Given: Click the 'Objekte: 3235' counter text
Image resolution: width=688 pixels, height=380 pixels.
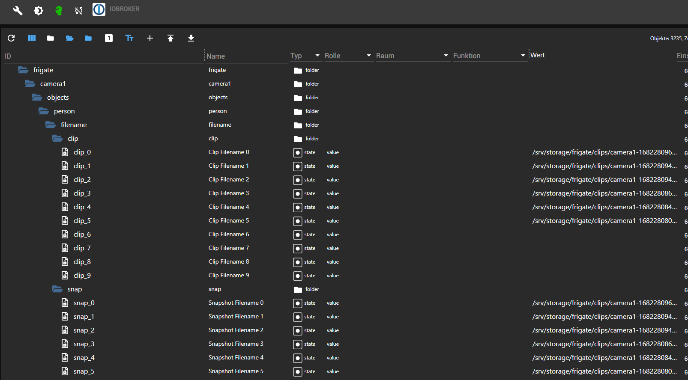Looking at the screenshot, I should click(666, 39).
